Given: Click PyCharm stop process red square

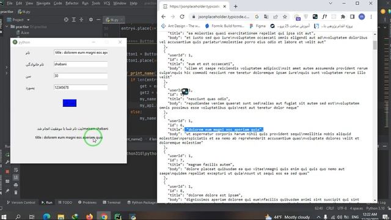Looking at the screenshot, I should pos(7,171).
